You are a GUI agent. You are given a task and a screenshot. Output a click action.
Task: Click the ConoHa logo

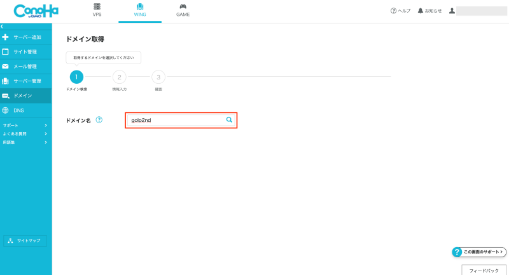point(25,11)
